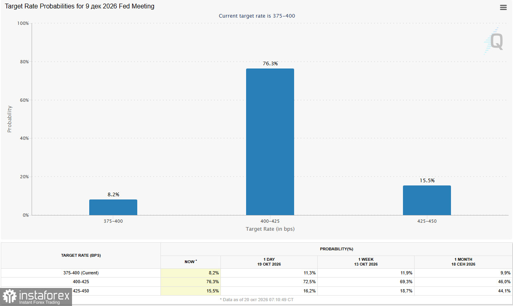Select the '375-400 (Current)' table row label

(x=81, y=273)
